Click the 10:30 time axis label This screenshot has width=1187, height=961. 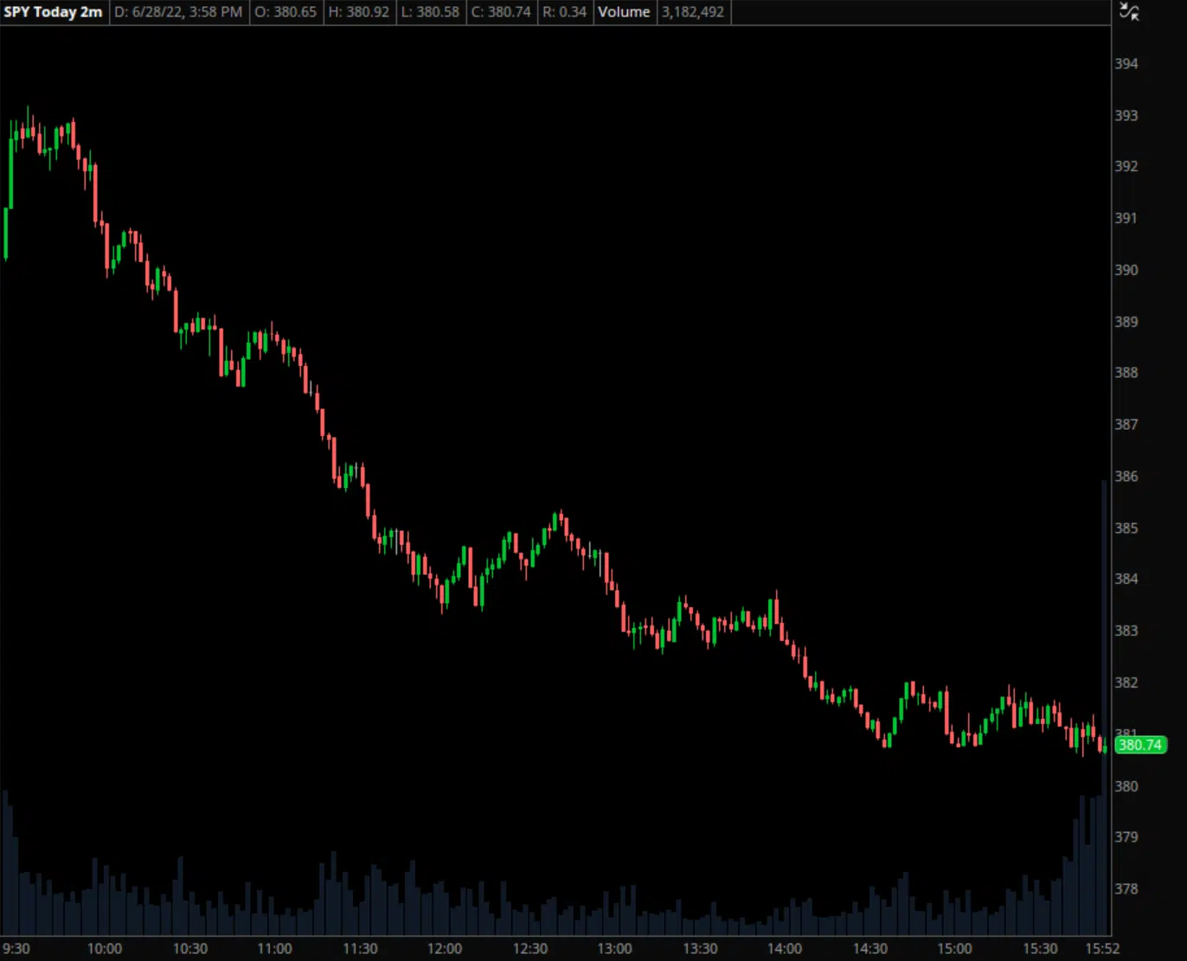190,949
